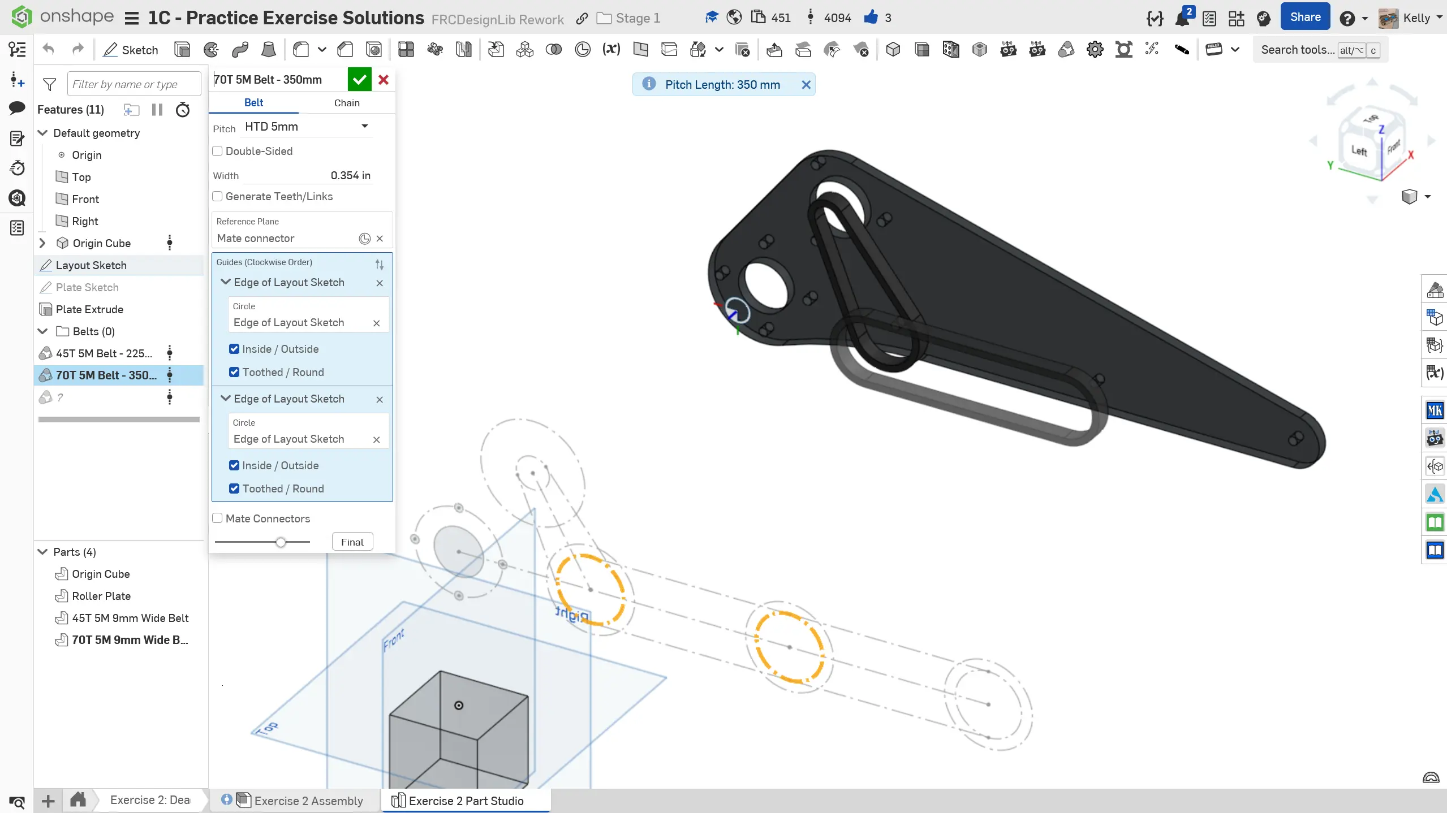Click the notifications bell icon

click(x=1182, y=18)
